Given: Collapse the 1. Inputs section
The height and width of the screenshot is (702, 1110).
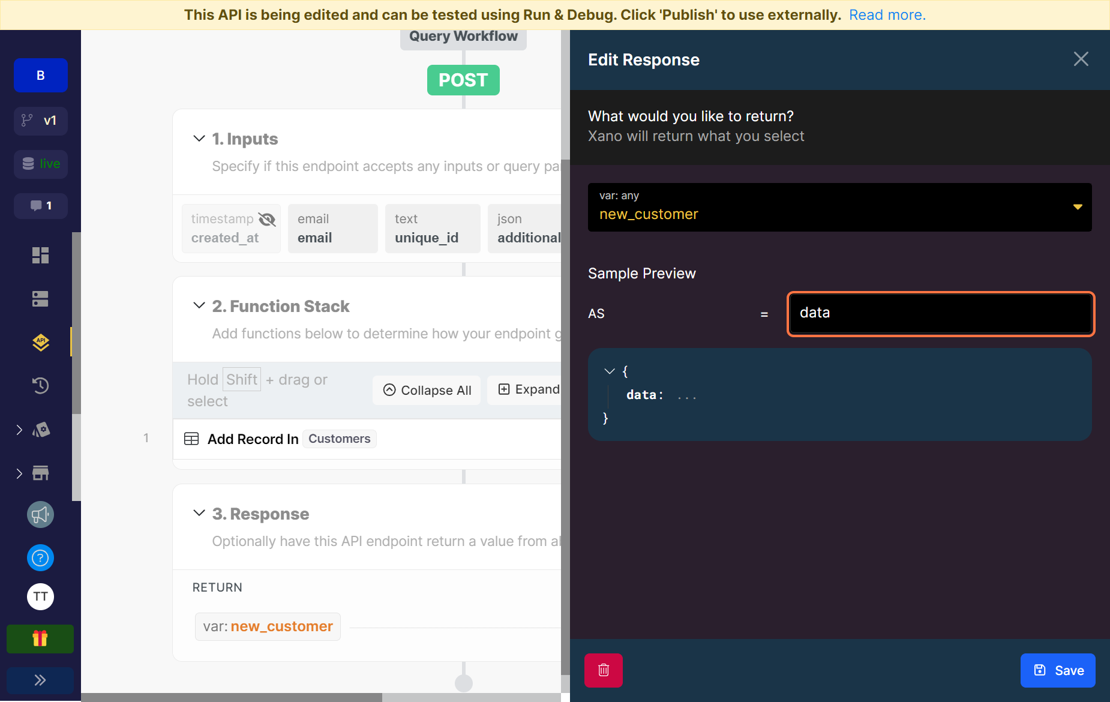Looking at the screenshot, I should (199, 139).
